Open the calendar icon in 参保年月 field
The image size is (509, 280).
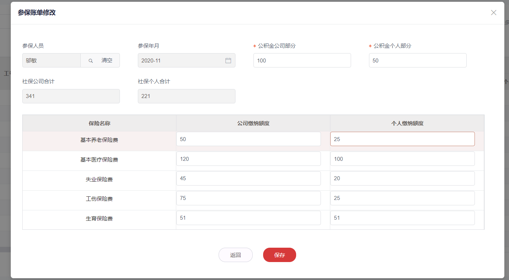tap(228, 61)
